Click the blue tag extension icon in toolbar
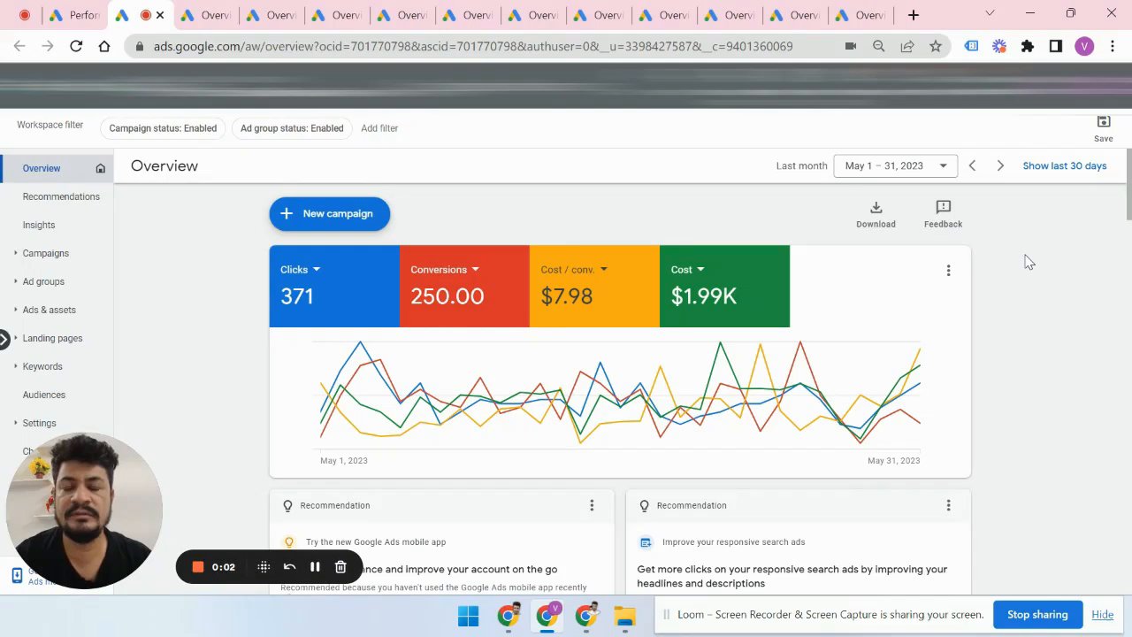Image resolution: width=1132 pixels, height=637 pixels. [x=971, y=46]
